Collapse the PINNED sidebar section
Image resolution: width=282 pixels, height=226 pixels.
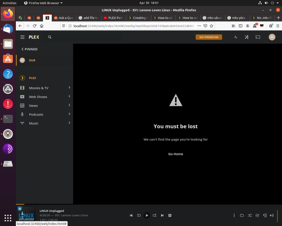click(x=29, y=49)
